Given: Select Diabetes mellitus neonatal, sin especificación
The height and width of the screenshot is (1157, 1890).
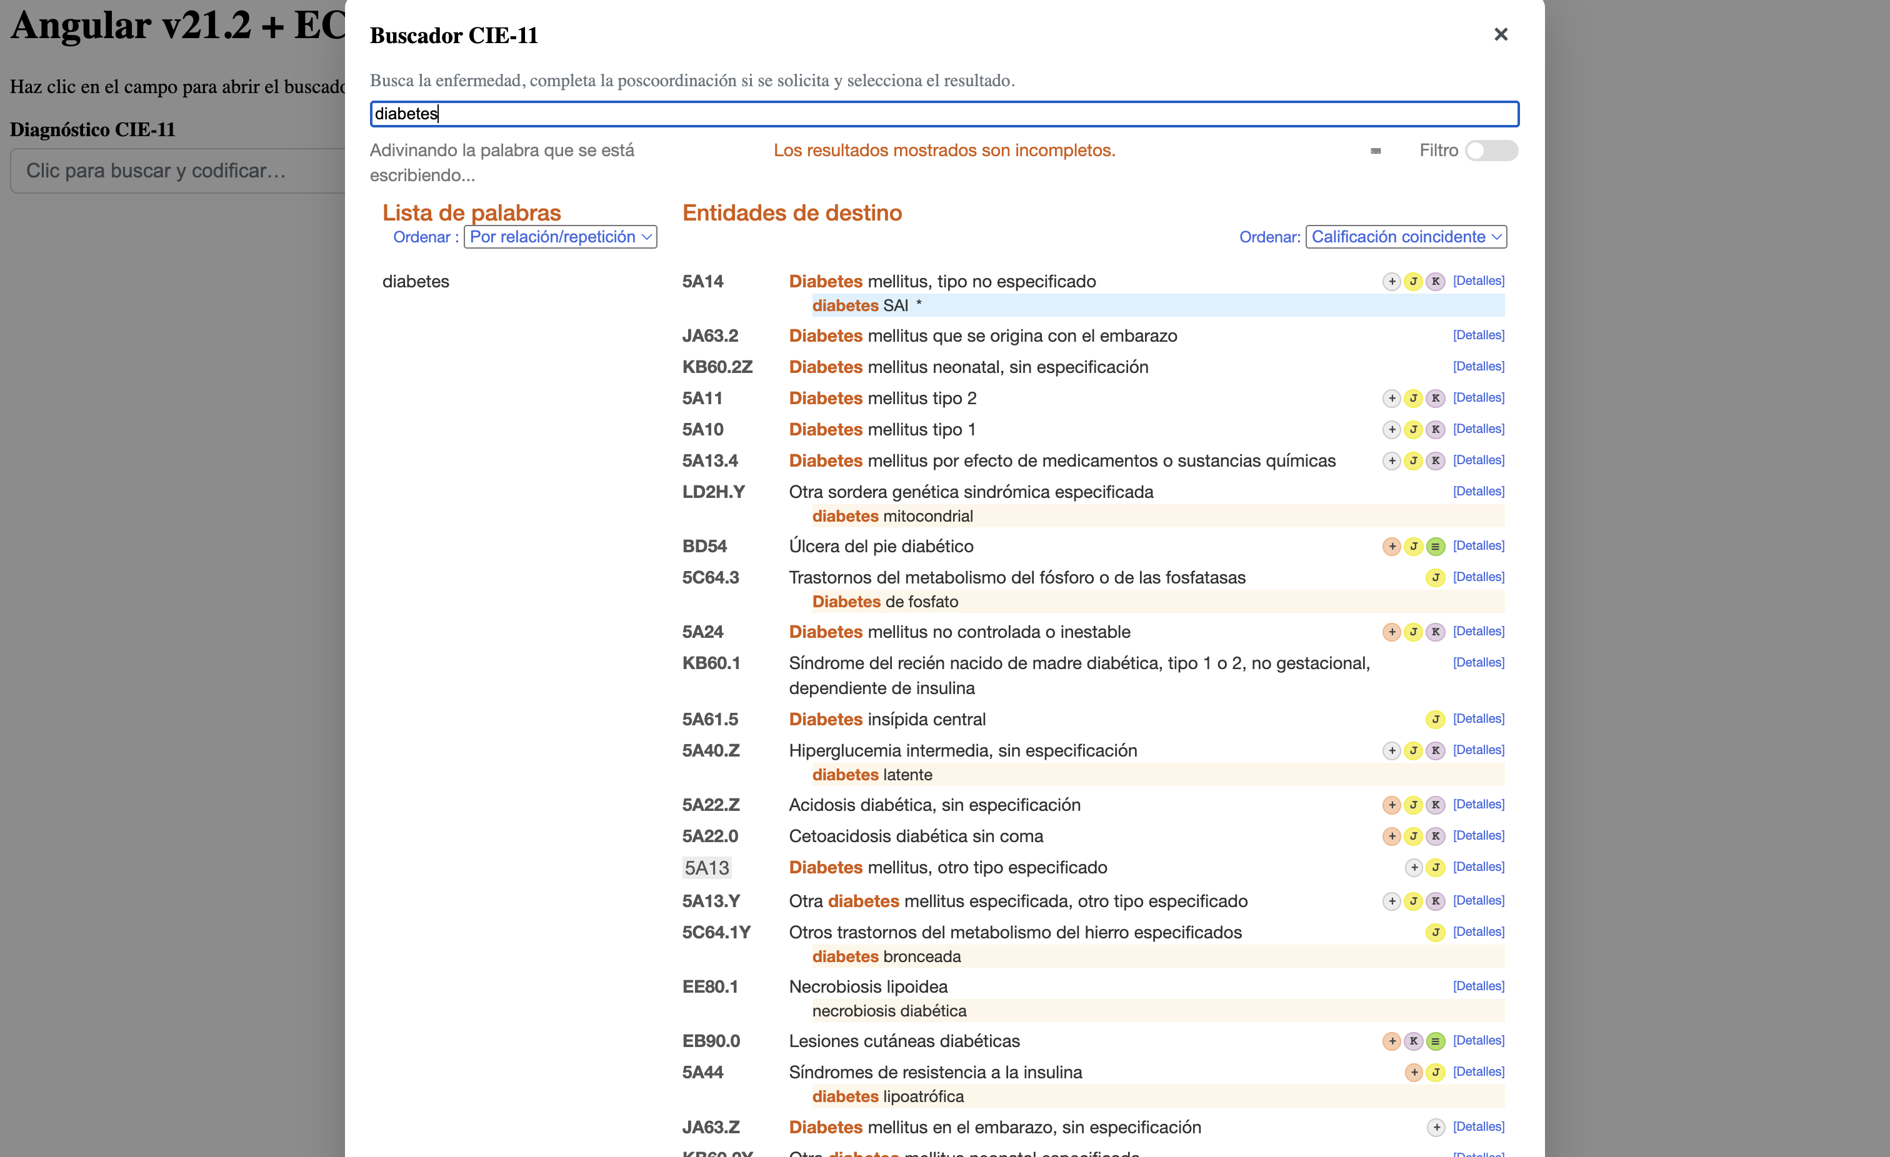Looking at the screenshot, I should [969, 367].
